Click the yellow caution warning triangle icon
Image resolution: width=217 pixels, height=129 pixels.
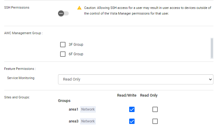coord(79,8)
